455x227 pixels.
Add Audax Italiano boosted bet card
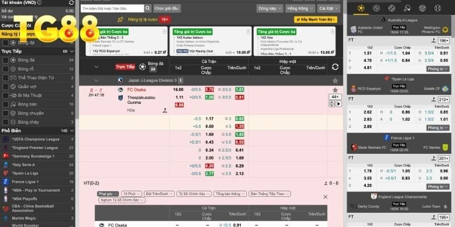(249, 32)
